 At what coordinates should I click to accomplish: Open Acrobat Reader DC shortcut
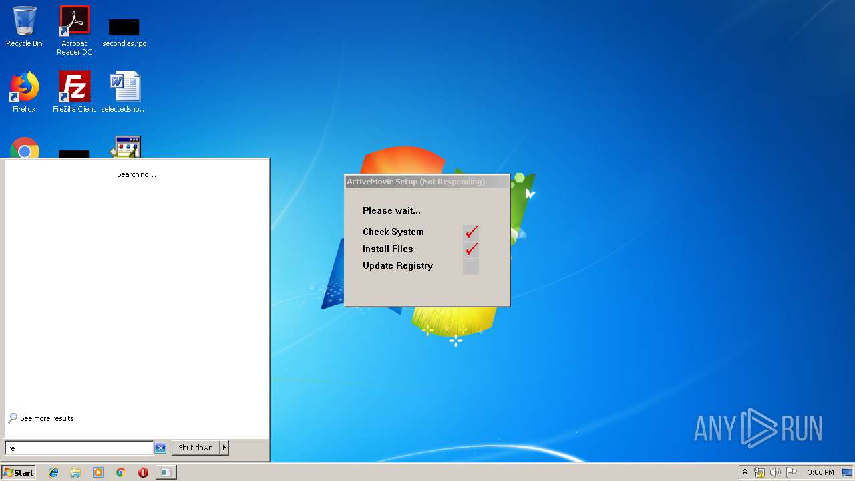coord(74,31)
